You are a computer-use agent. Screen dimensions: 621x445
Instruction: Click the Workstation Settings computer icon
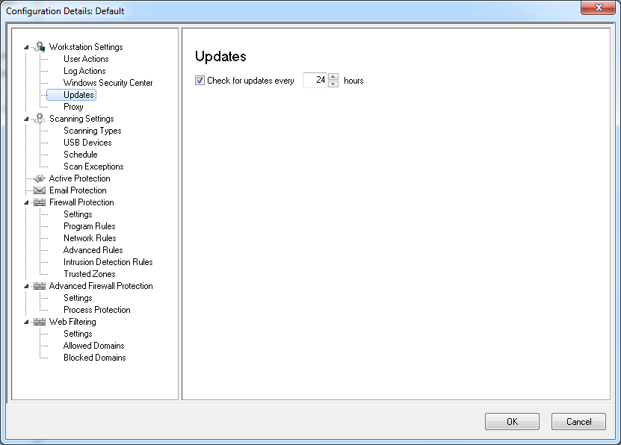[x=40, y=47]
